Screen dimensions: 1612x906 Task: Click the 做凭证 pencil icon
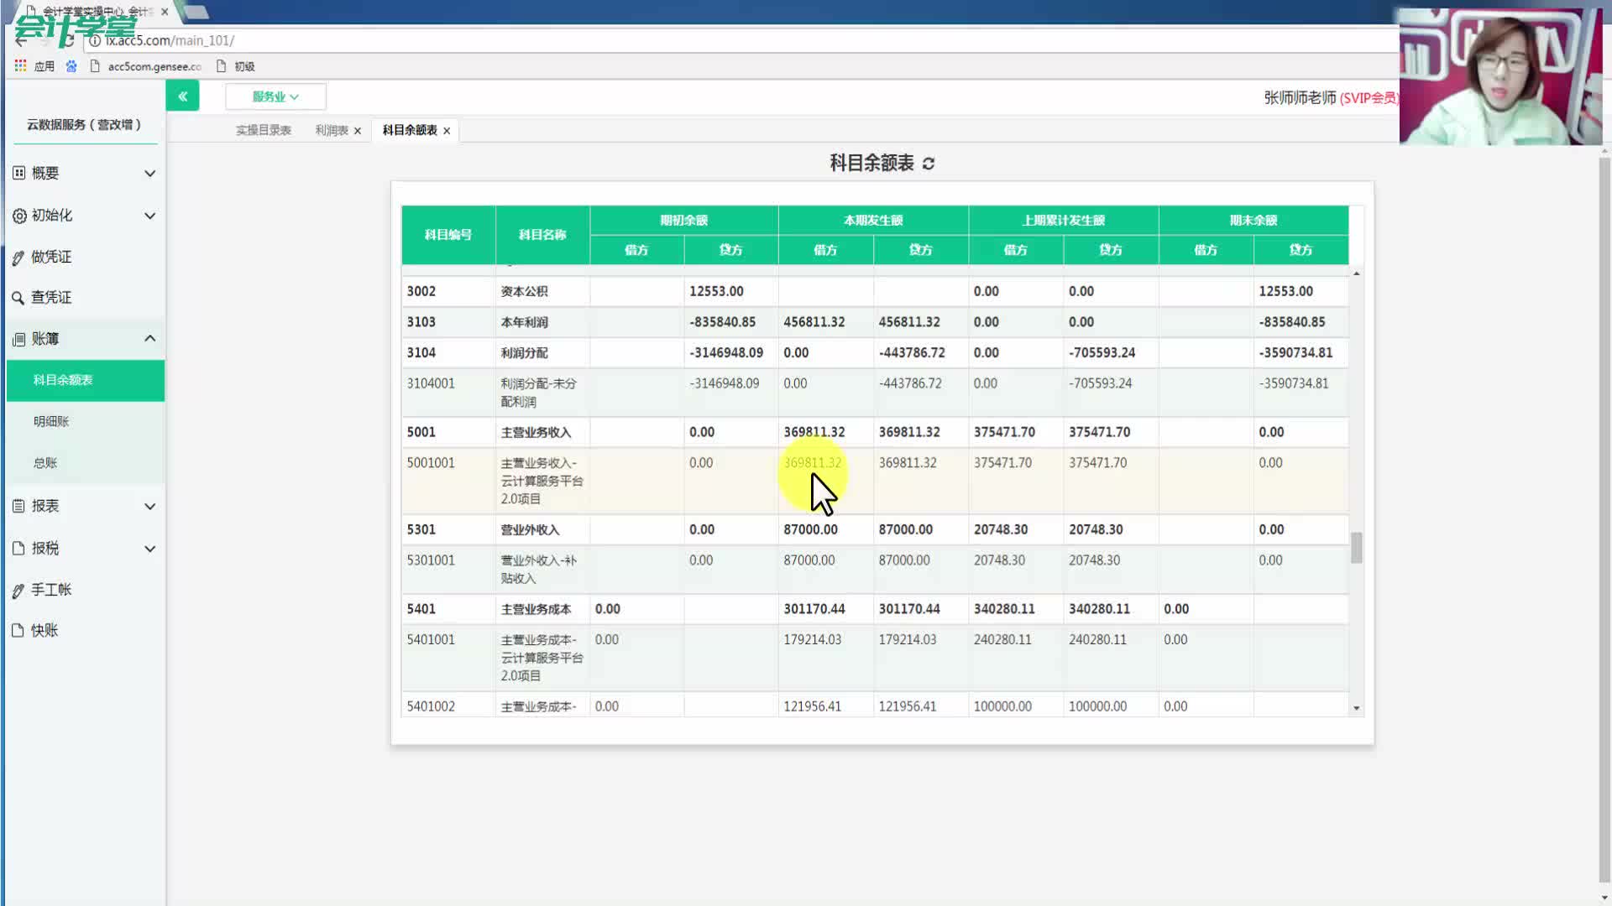coord(18,258)
